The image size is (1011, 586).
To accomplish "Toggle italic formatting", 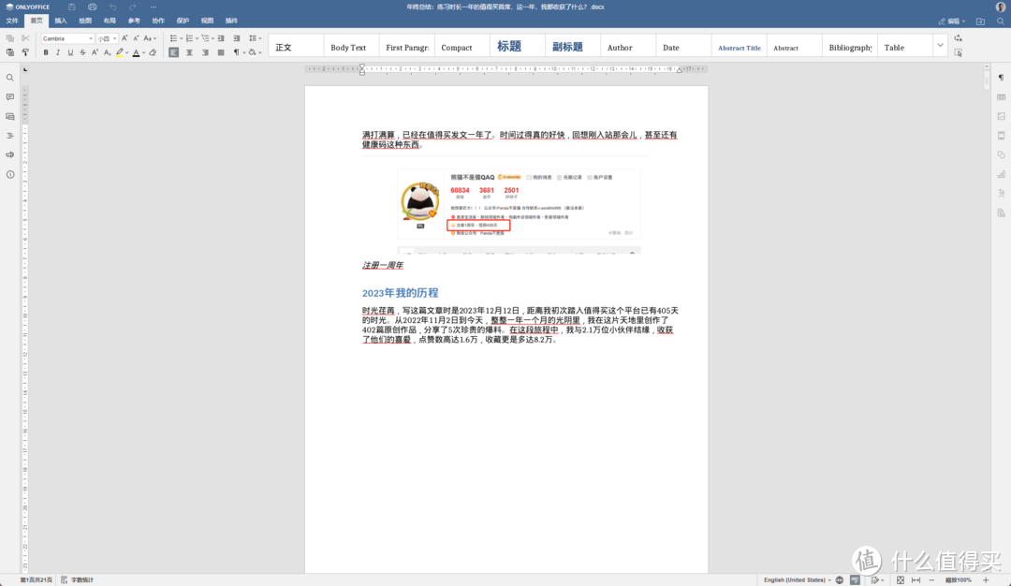I will tap(58, 52).
